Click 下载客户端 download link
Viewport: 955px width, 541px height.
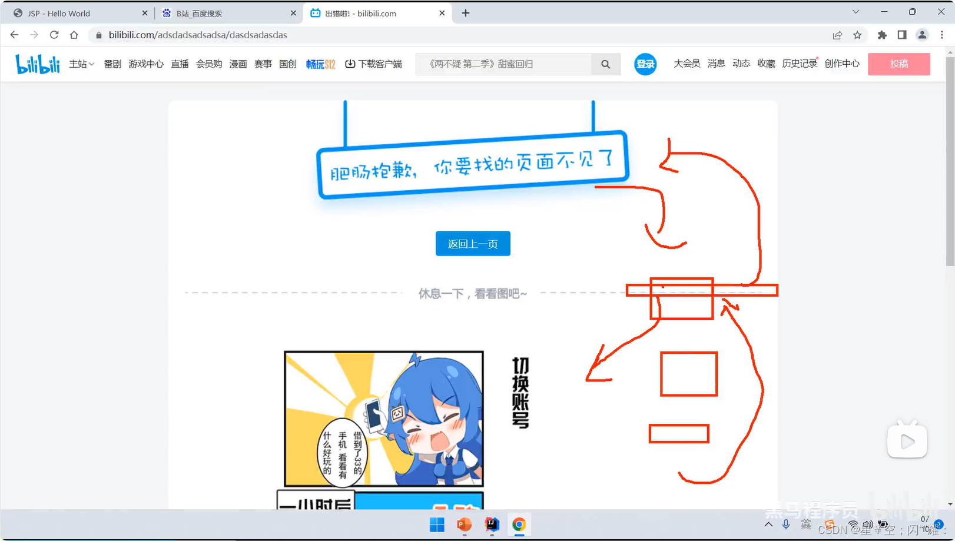pos(373,64)
